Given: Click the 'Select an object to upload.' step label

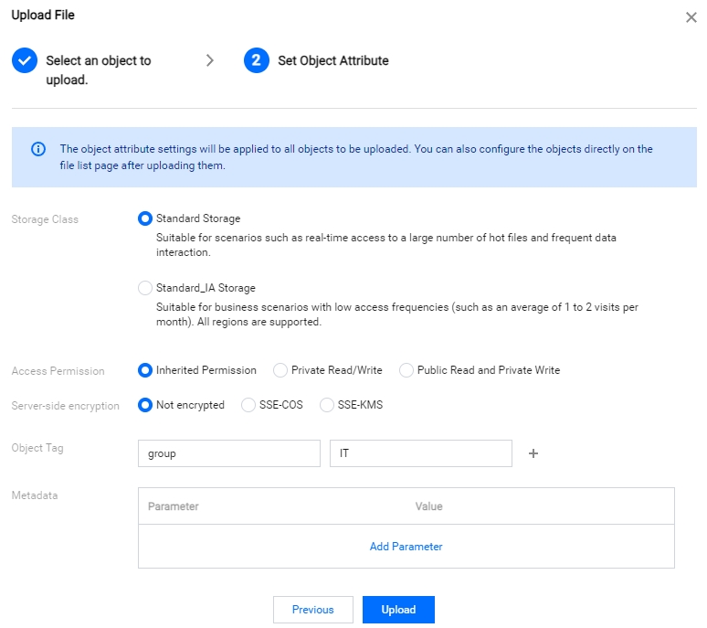Looking at the screenshot, I should click(99, 69).
